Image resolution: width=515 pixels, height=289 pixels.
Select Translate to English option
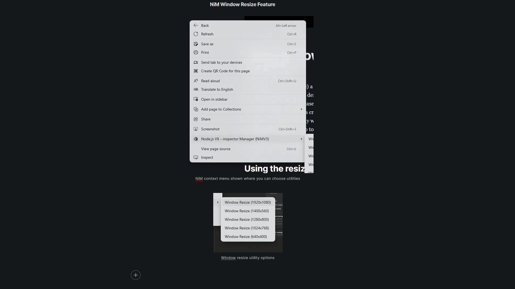tap(217, 89)
